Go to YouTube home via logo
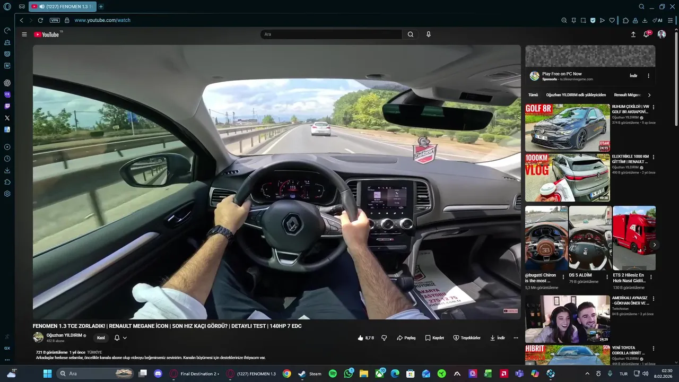Image resolution: width=679 pixels, height=382 pixels. coord(47,34)
